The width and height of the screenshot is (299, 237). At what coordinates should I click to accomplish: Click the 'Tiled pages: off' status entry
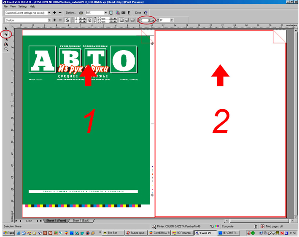click(274, 226)
